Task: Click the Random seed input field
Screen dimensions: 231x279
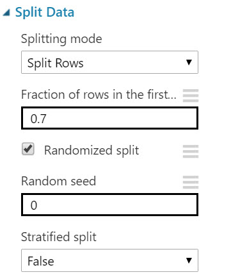Action: [109, 205]
